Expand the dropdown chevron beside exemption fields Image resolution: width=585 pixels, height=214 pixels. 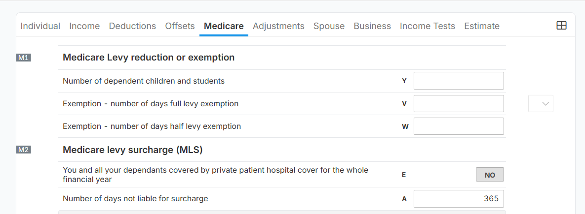coord(541,104)
